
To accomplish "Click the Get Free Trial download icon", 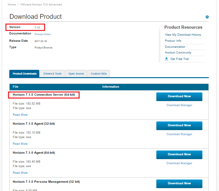I will click(166, 59).
